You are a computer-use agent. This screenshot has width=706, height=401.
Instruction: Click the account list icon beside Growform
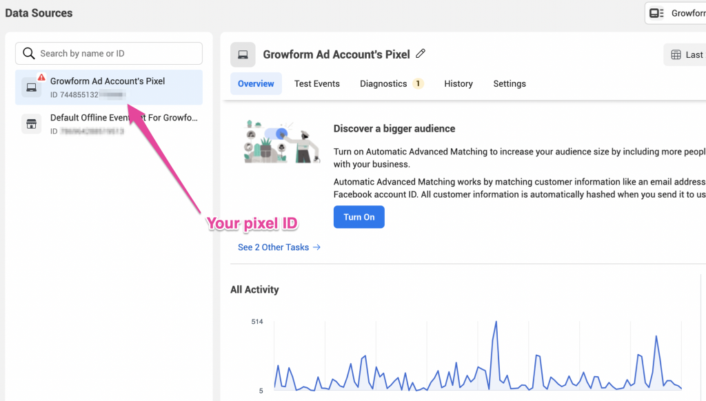(x=656, y=13)
